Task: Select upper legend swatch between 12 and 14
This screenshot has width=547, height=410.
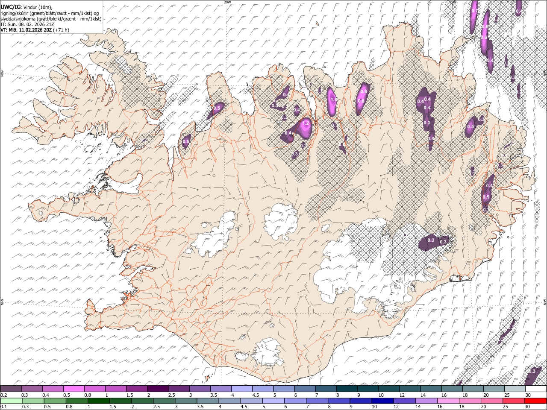Action: point(410,389)
